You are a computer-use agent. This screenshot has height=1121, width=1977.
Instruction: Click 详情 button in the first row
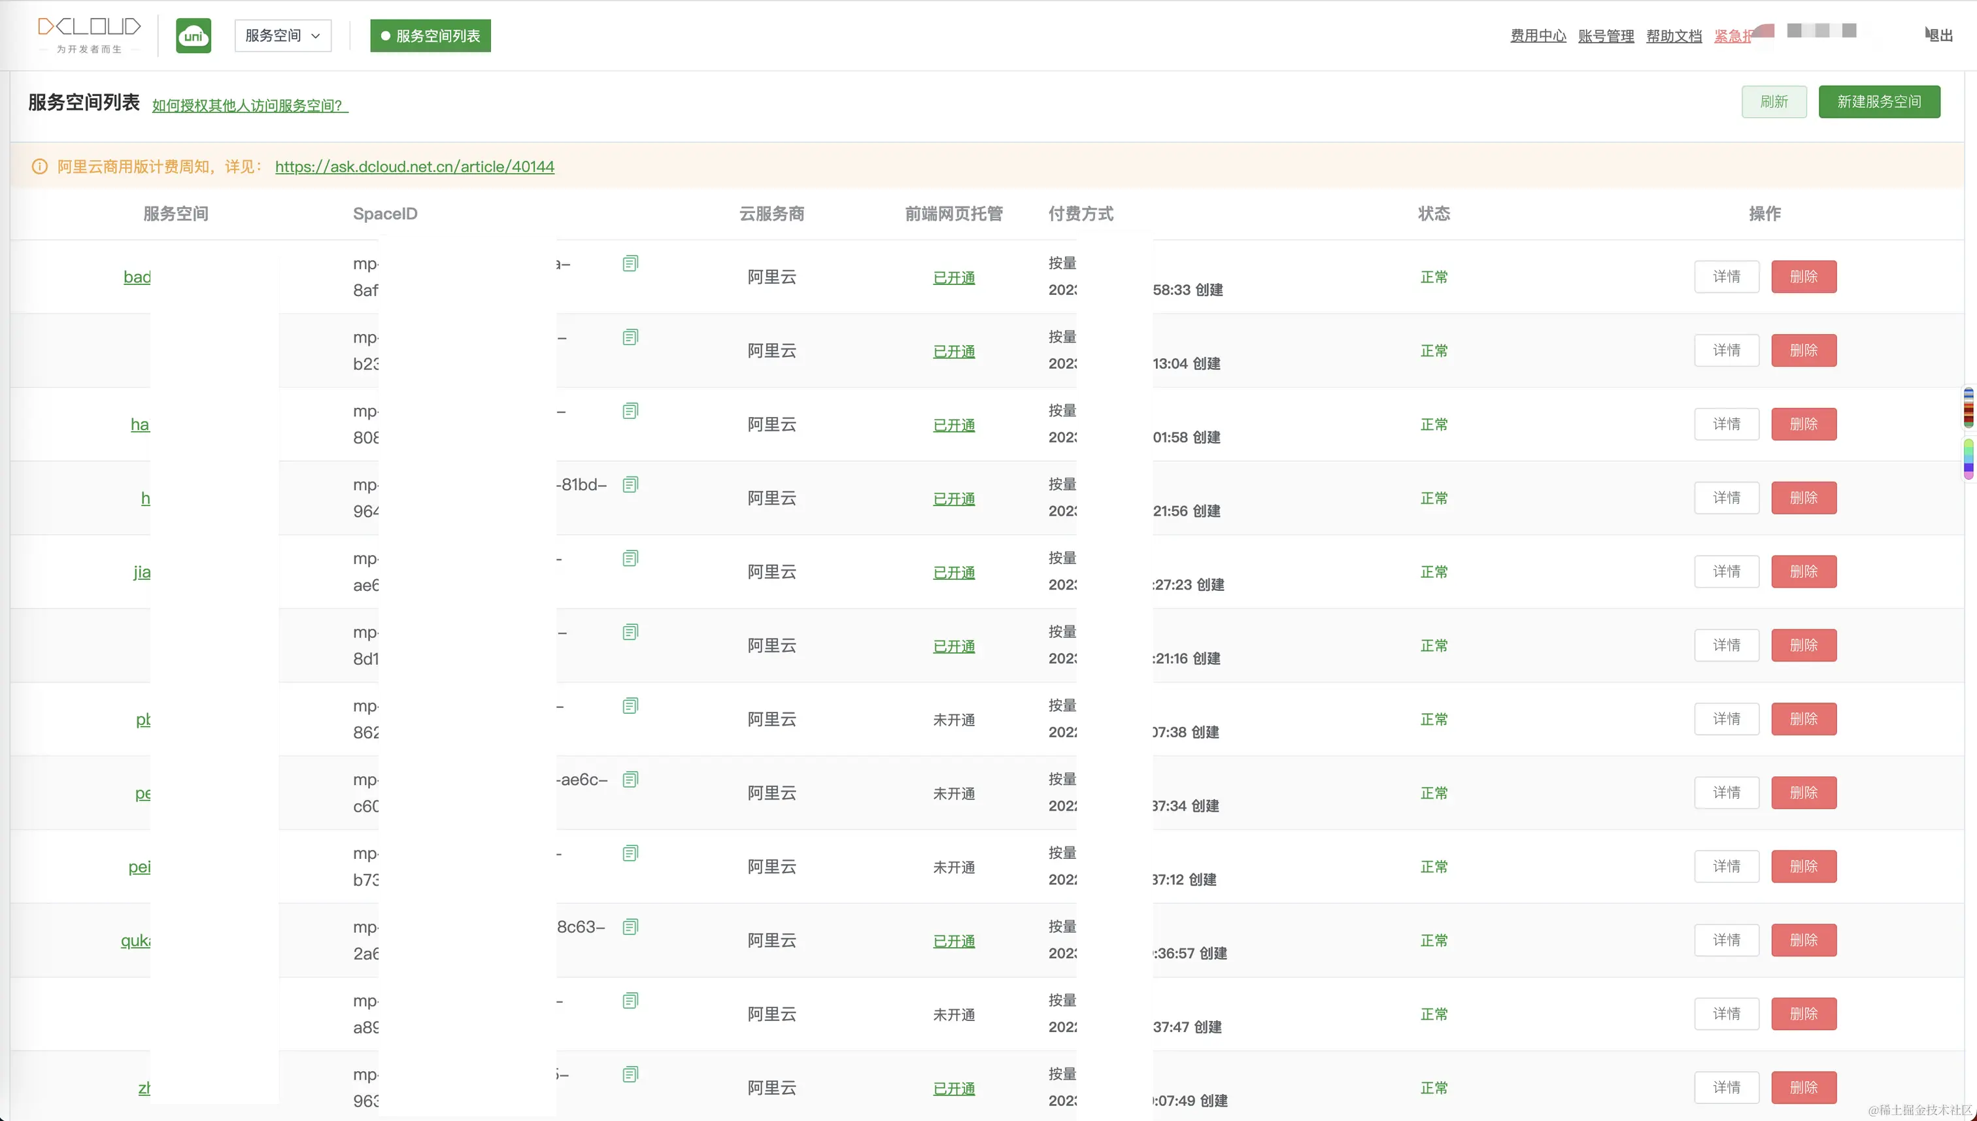(1726, 277)
